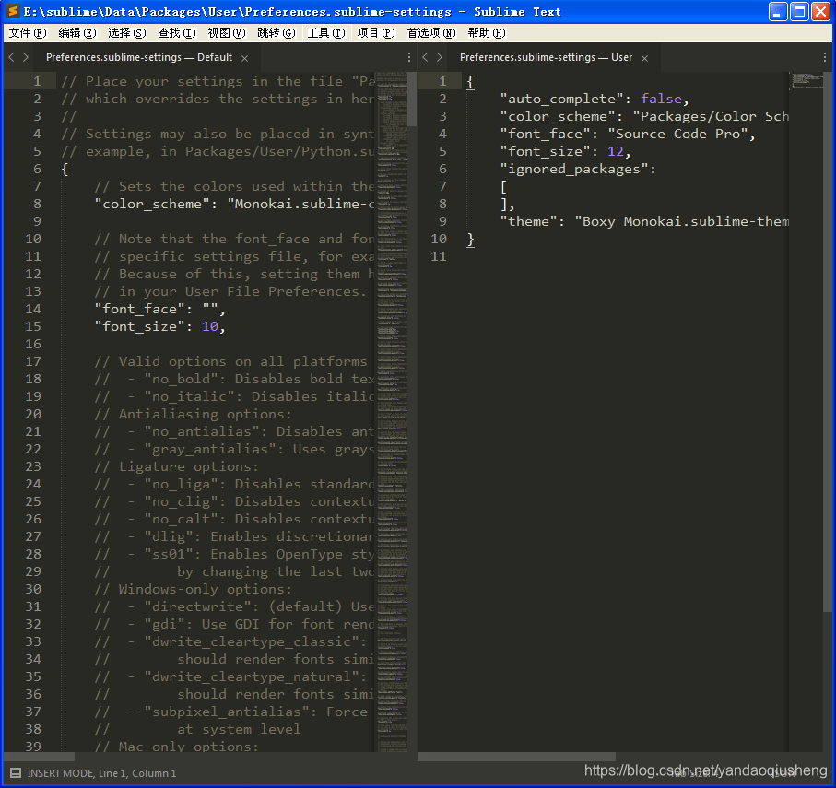
Task: Go to next tab in right pane
Action: click(440, 57)
